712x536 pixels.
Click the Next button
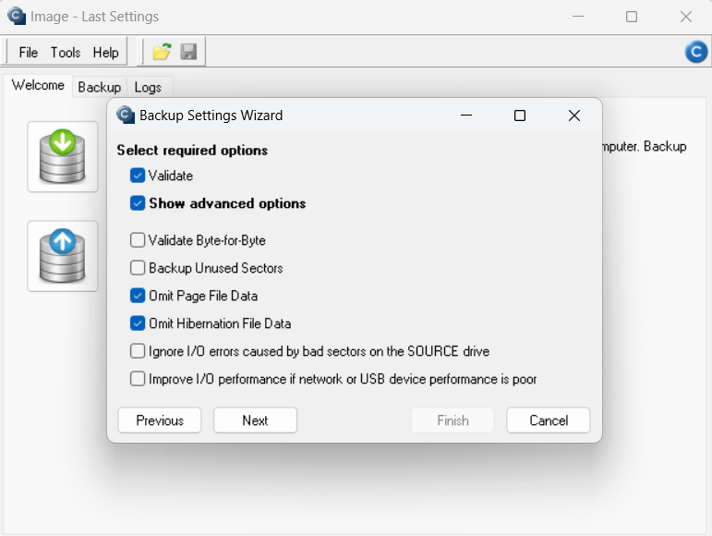point(255,420)
